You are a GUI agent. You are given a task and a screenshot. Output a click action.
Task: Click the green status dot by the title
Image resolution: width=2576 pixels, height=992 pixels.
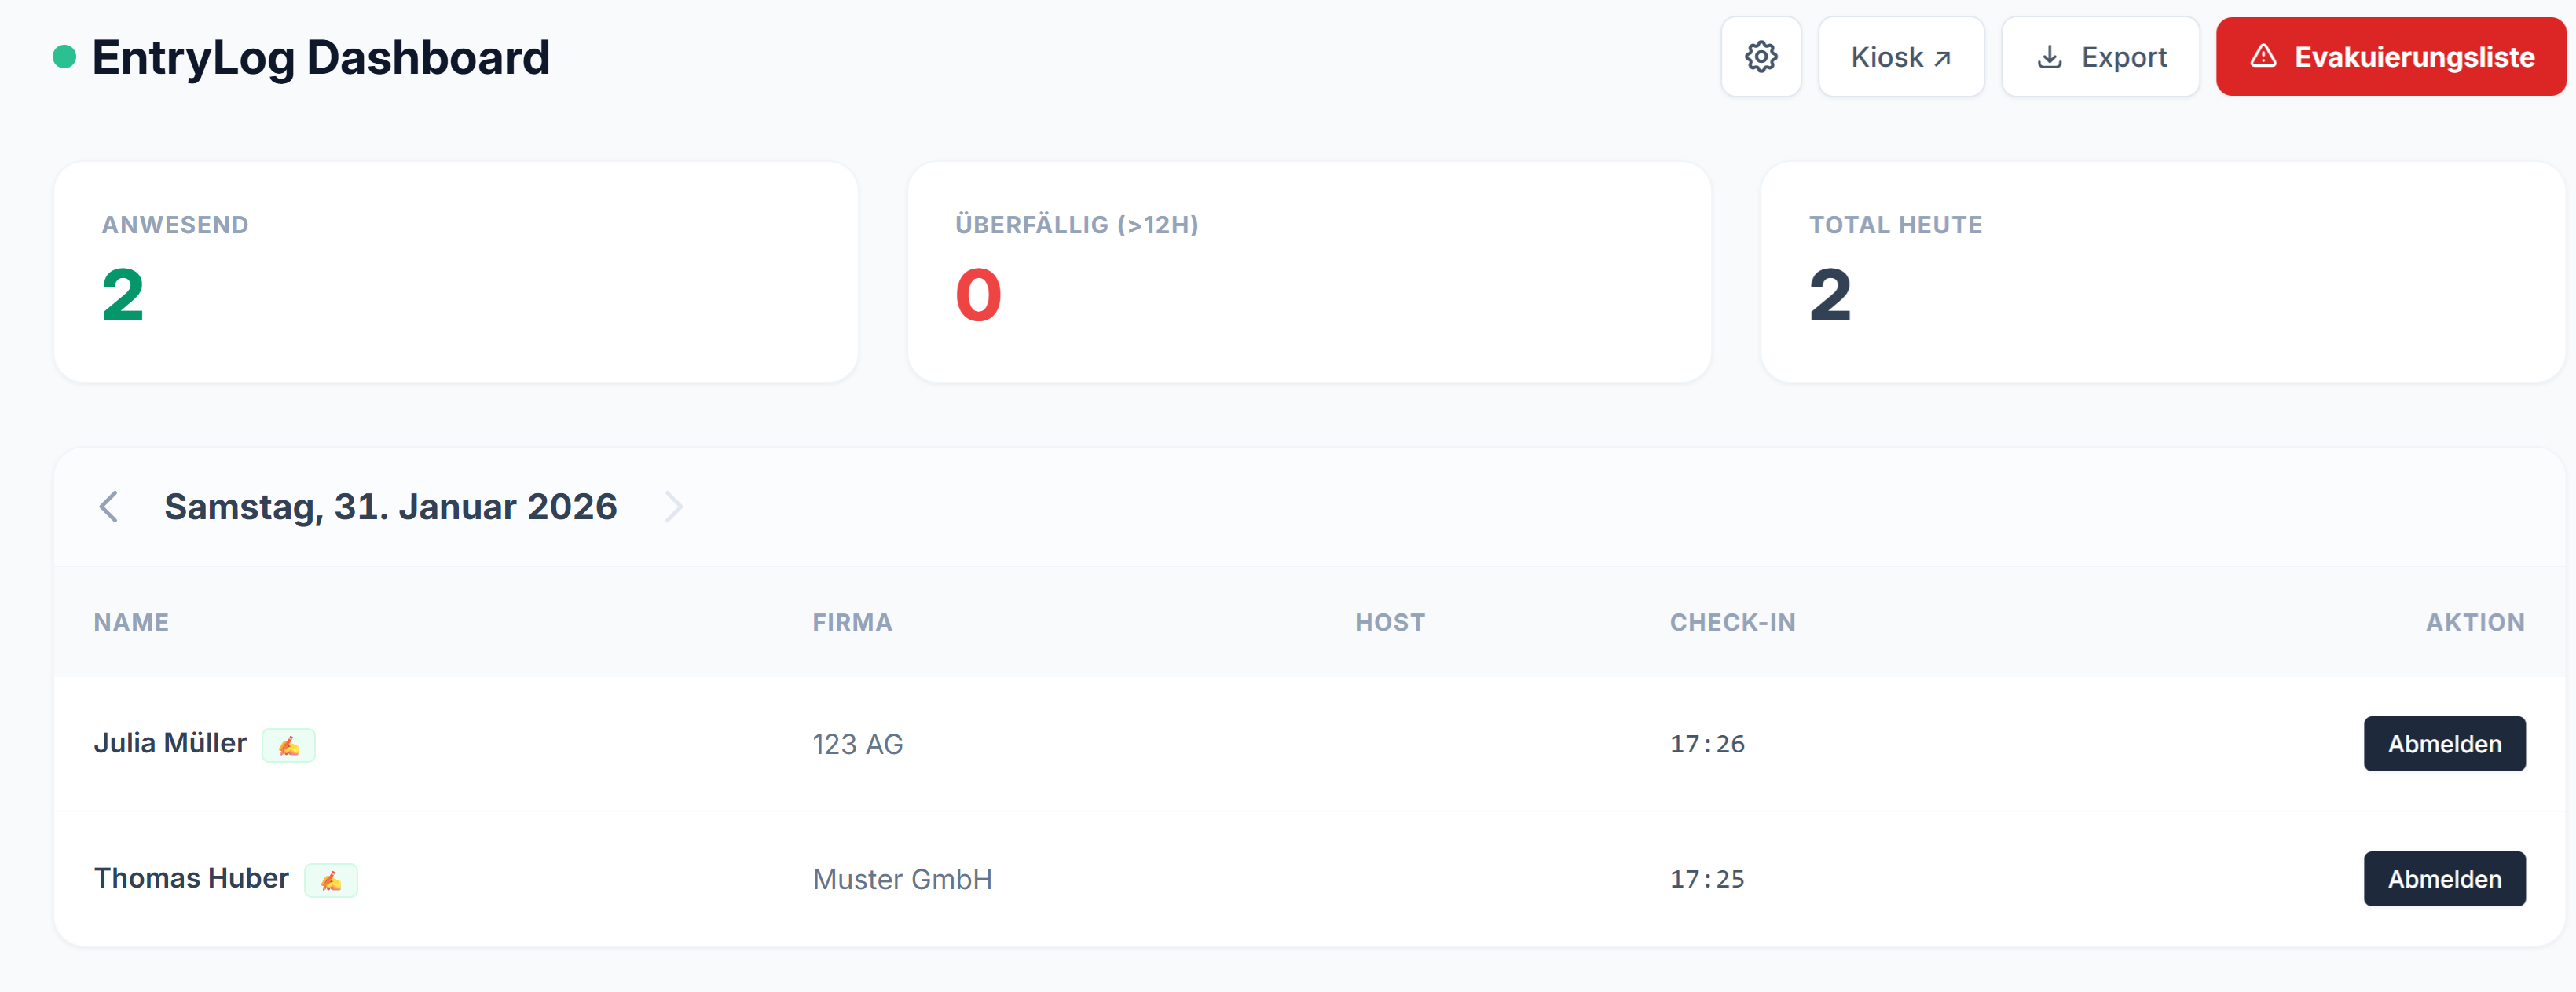64,57
